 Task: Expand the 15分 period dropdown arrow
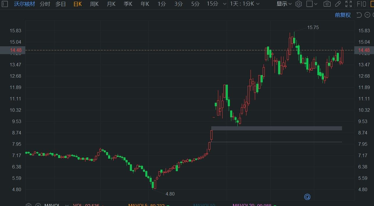click(224, 4)
